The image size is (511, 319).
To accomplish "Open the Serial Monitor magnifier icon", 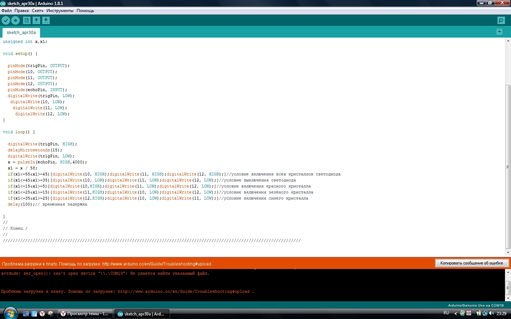I will (501, 21).
